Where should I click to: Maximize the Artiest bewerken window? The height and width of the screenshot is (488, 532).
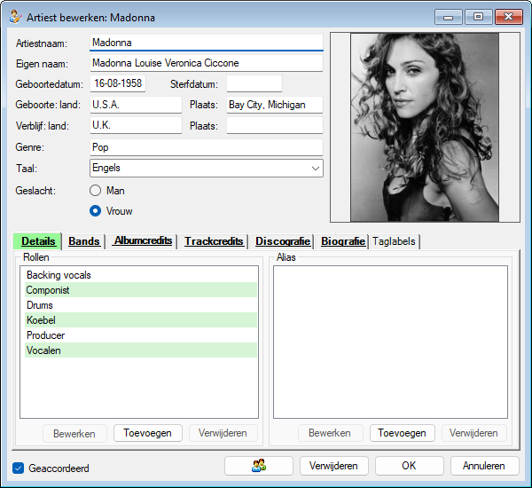coord(479,17)
